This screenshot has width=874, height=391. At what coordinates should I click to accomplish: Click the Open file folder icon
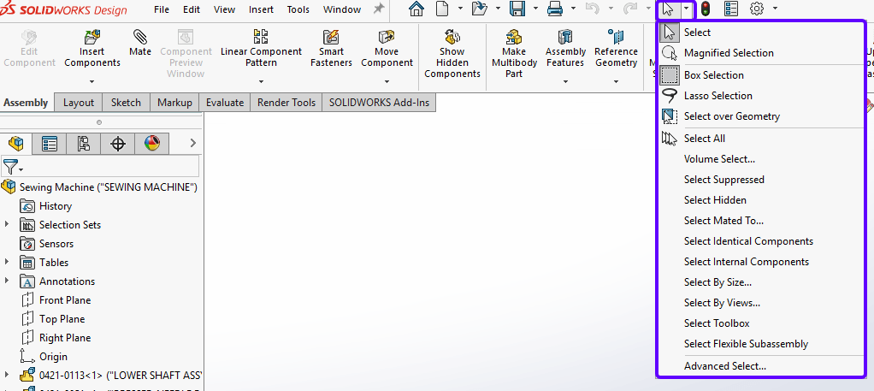tap(479, 9)
